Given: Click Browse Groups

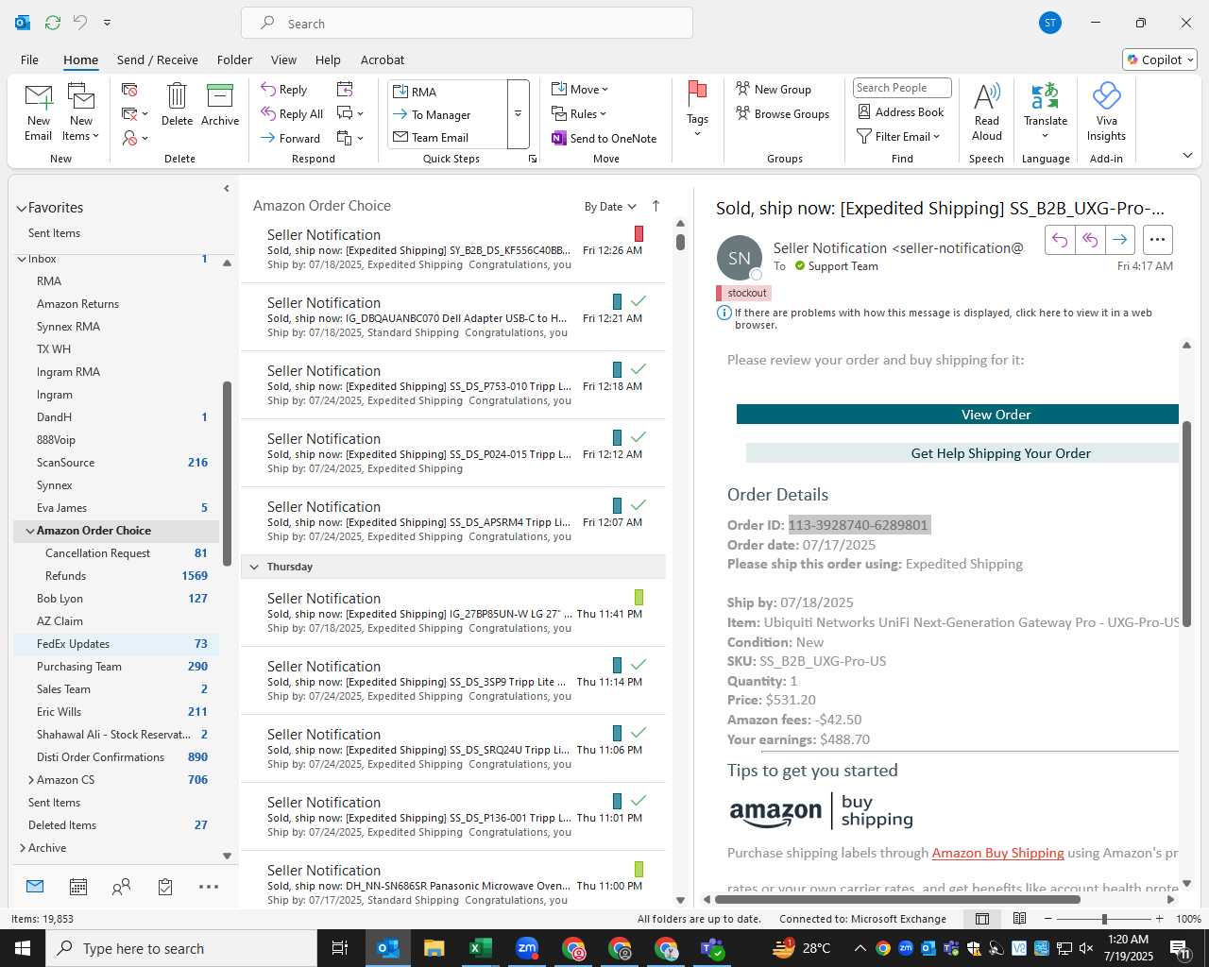Looking at the screenshot, I should point(782,113).
